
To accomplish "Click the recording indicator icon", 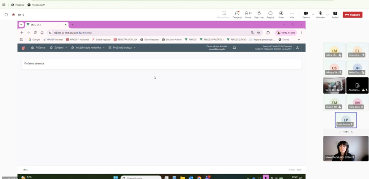I will tap(13, 15).
